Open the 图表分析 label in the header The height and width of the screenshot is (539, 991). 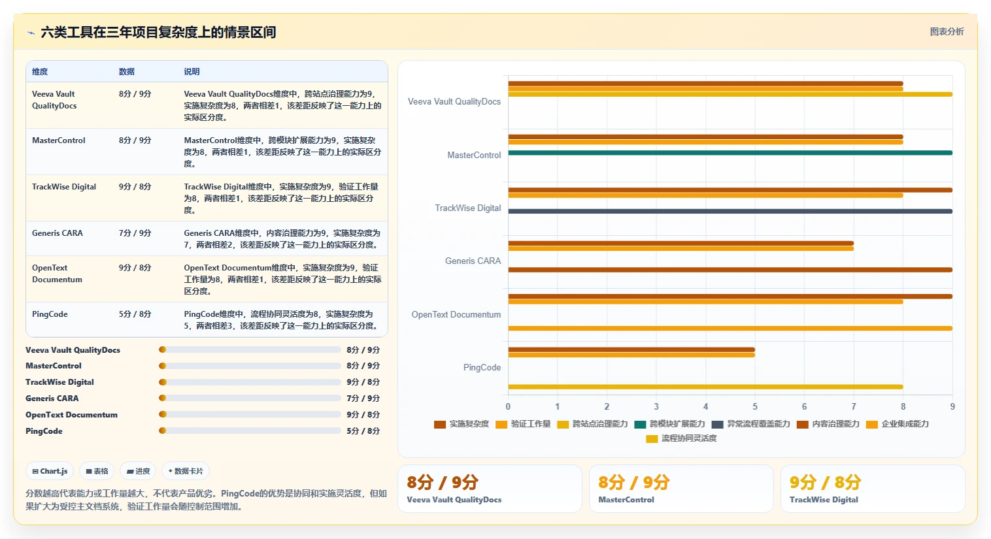click(x=947, y=31)
